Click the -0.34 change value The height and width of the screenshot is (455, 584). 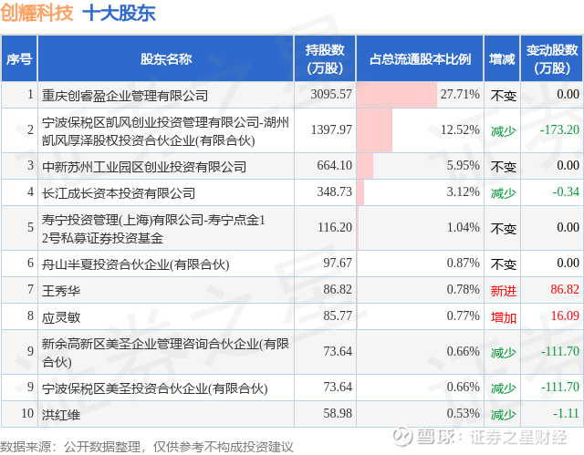point(566,191)
